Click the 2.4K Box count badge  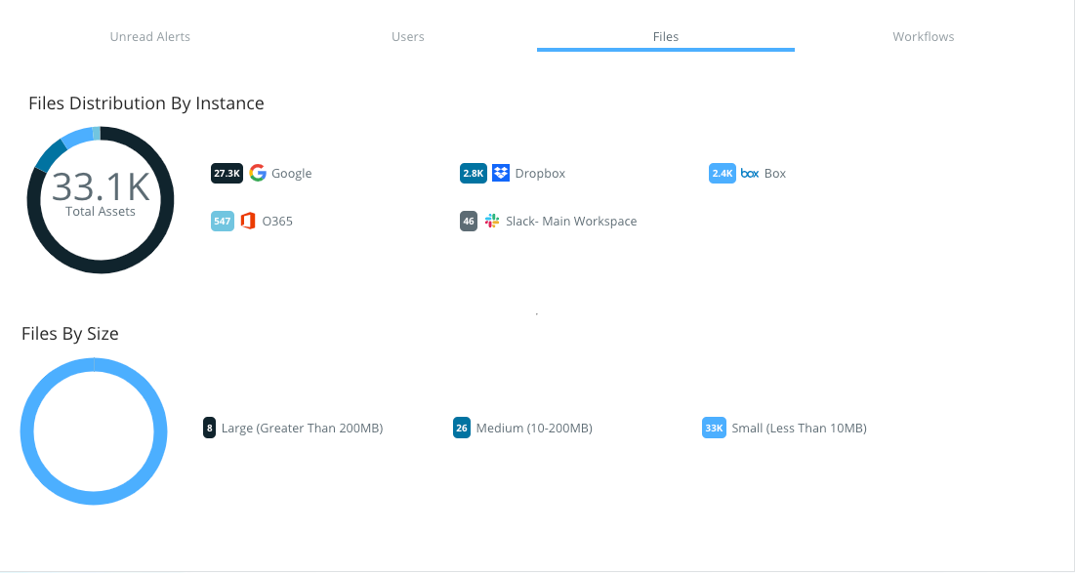(x=722, y=173)
